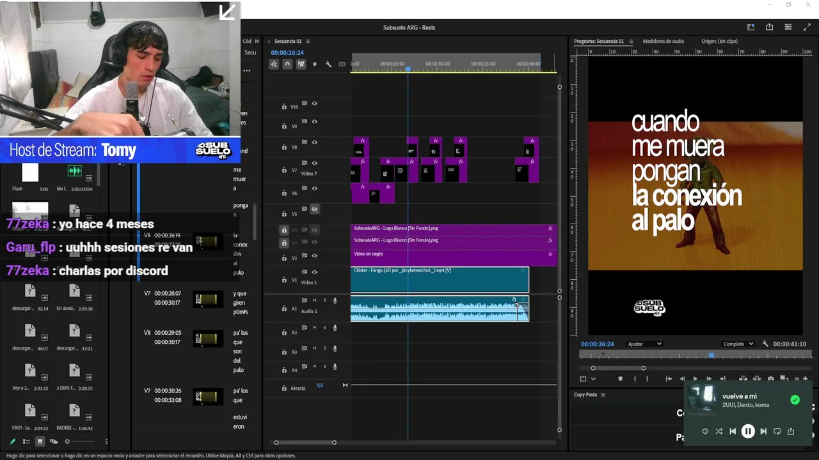Viewport: 819px width, 460px height.
Task: Share the track from Spotify player
Action: (791, 431)
